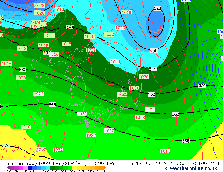The image size is (223, 172).
Task: Click legend value 594
Action: [x=100, y=171]
